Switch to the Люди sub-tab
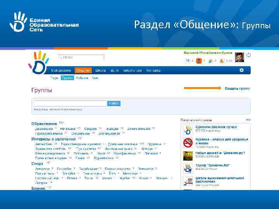The image size is (279, 209). click(x=55, y=78)
